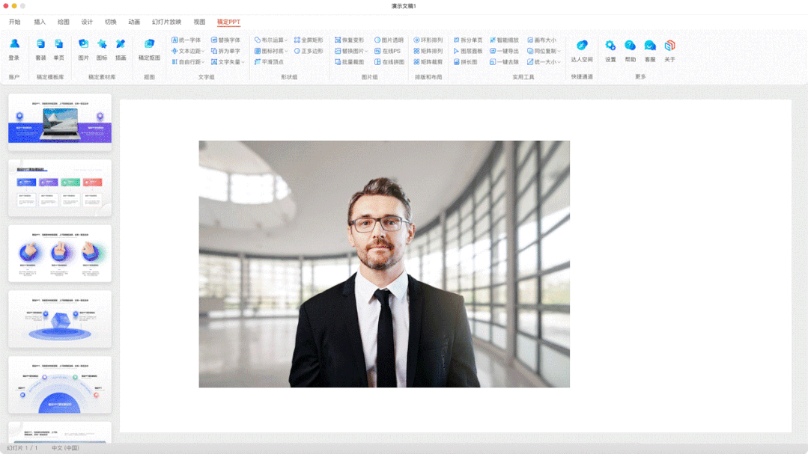Click 拆分单页 split single page
Image resolution: width=808 pixels, height=454 pixels.
pos(468,40)
